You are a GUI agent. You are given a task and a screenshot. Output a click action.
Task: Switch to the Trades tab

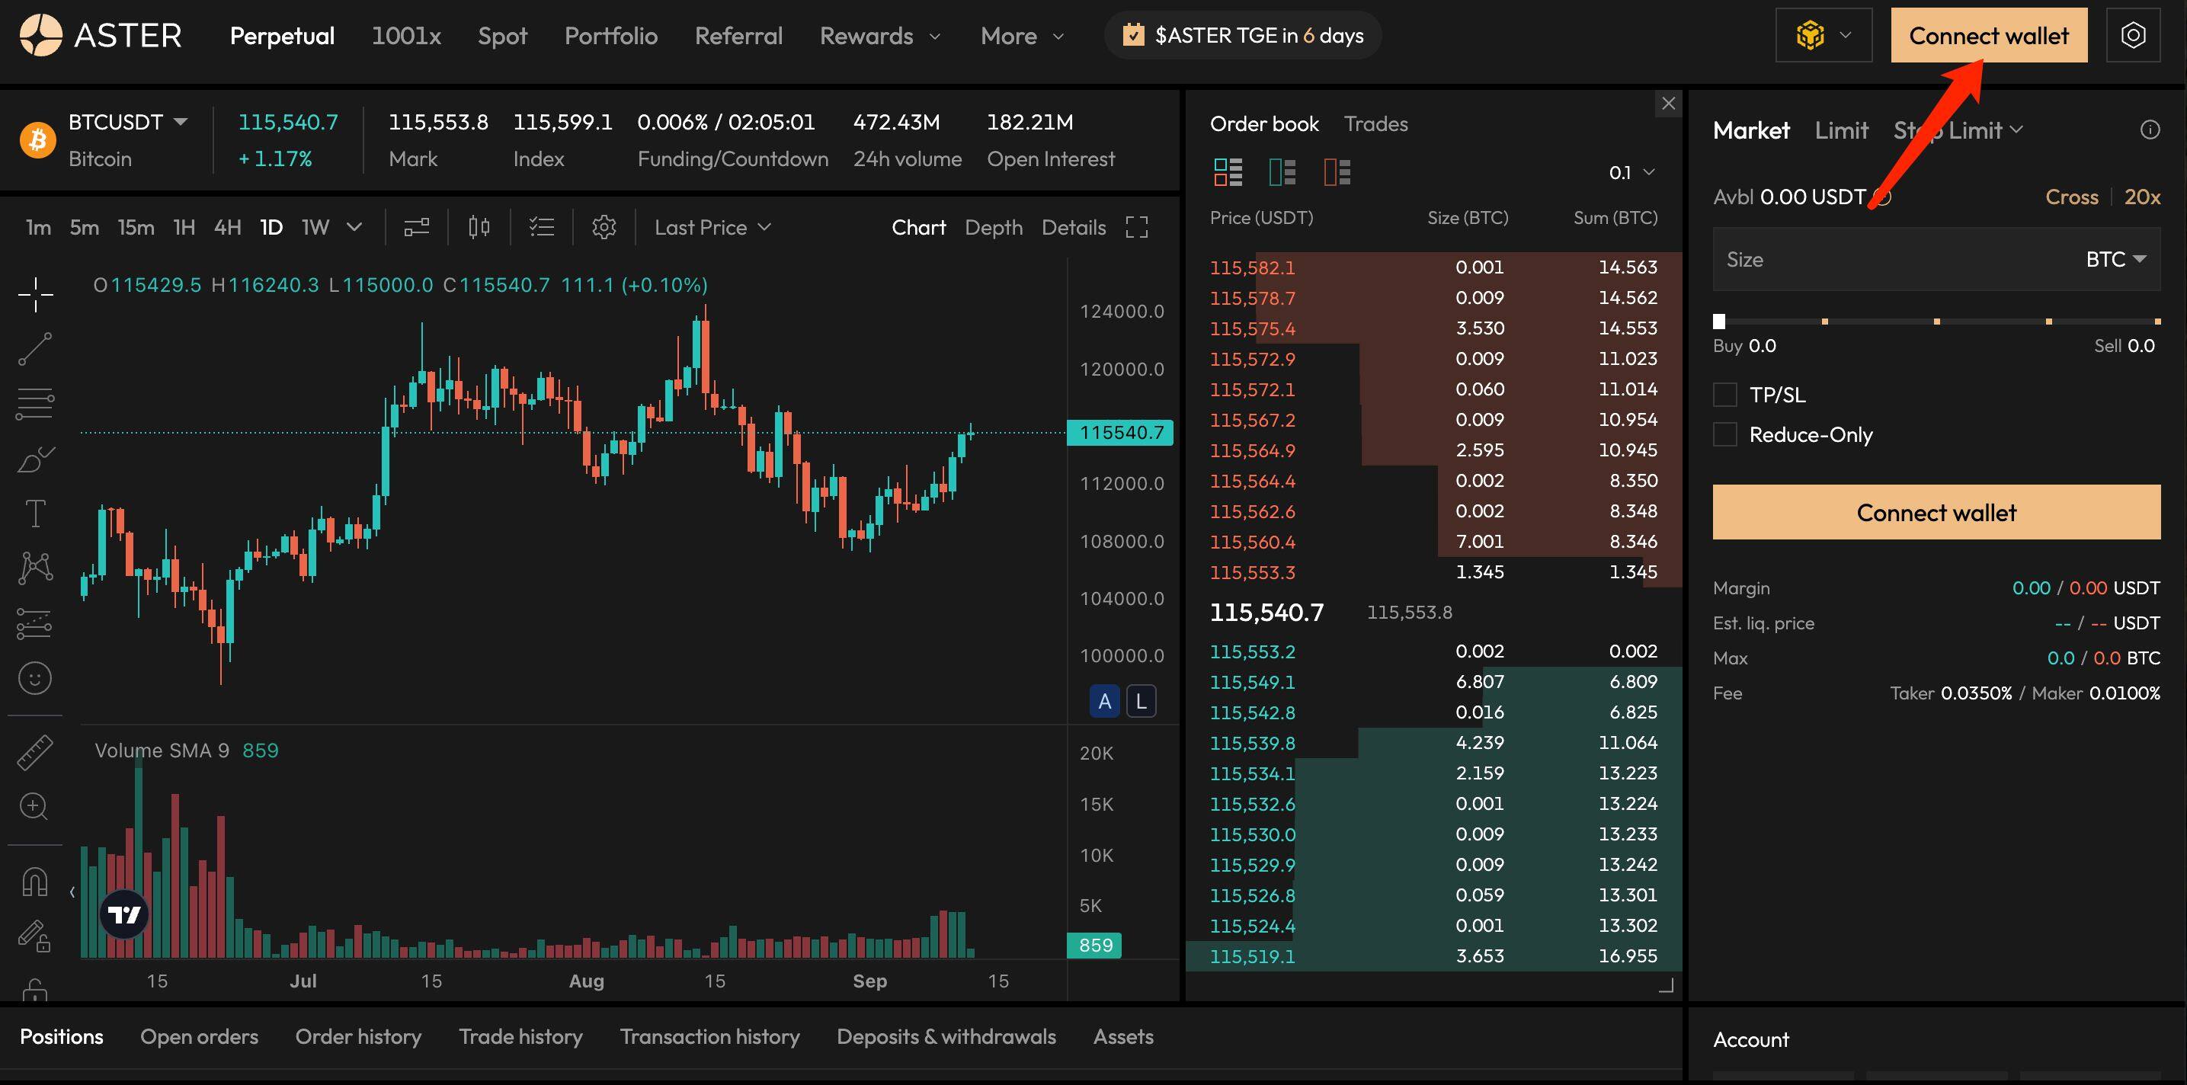click(1375, 124)
